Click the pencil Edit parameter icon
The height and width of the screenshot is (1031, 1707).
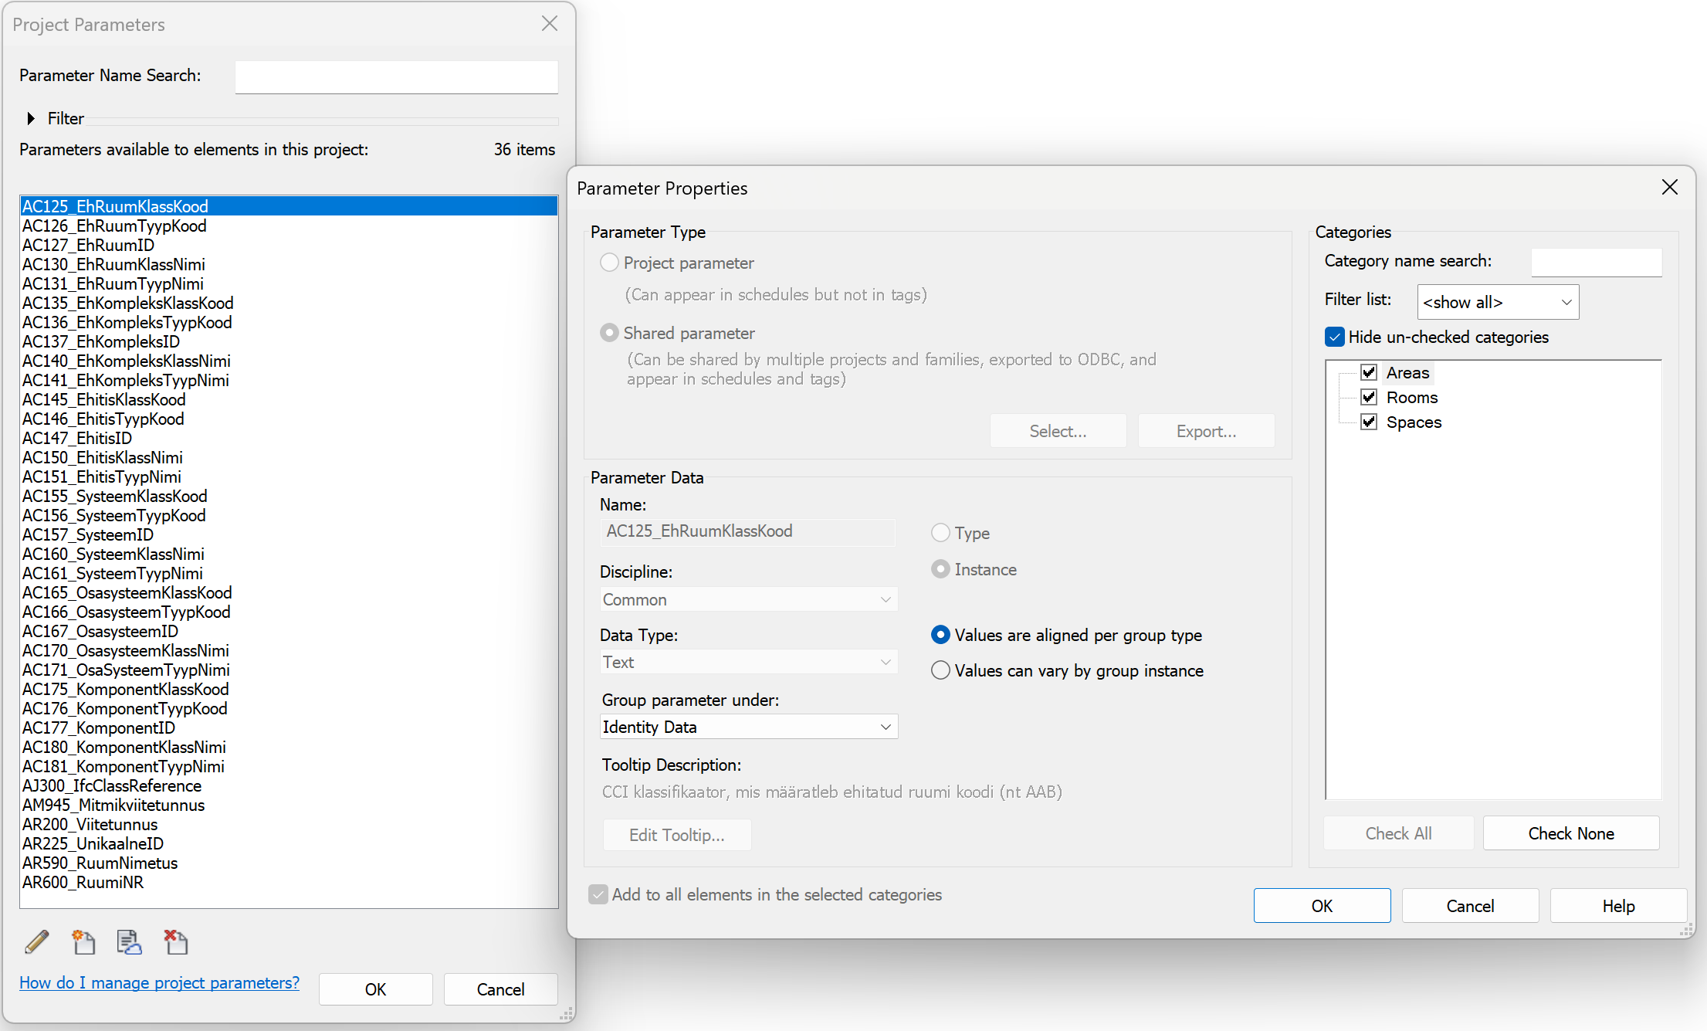(x=36, y=941)
